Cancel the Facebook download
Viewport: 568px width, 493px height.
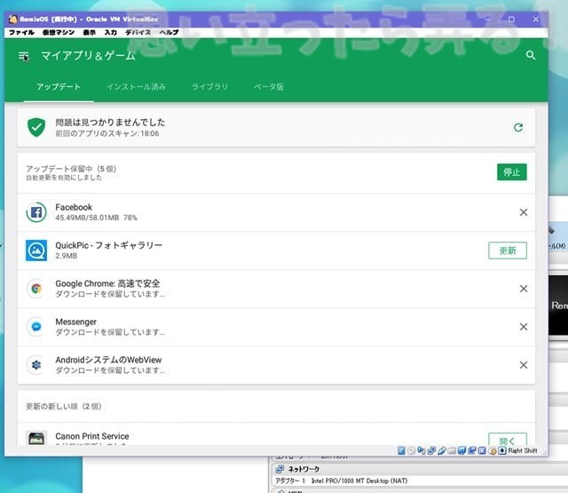[x=524, y=212]
